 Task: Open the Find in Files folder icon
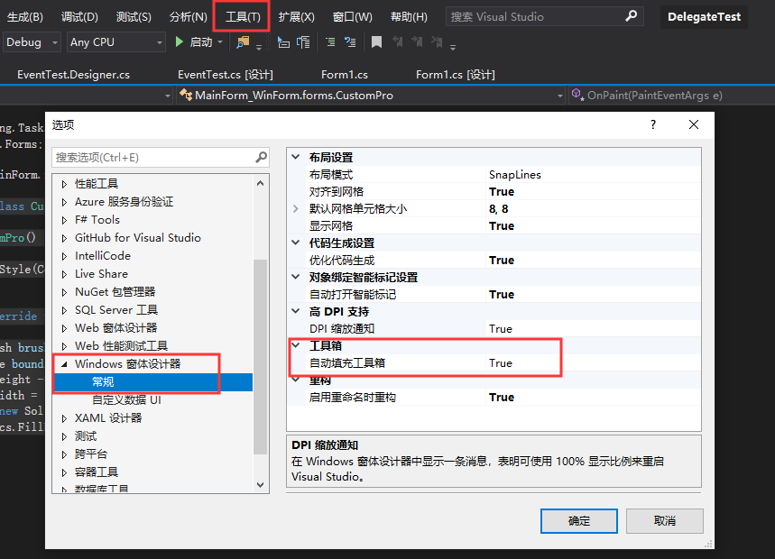[x=243, y=42]
